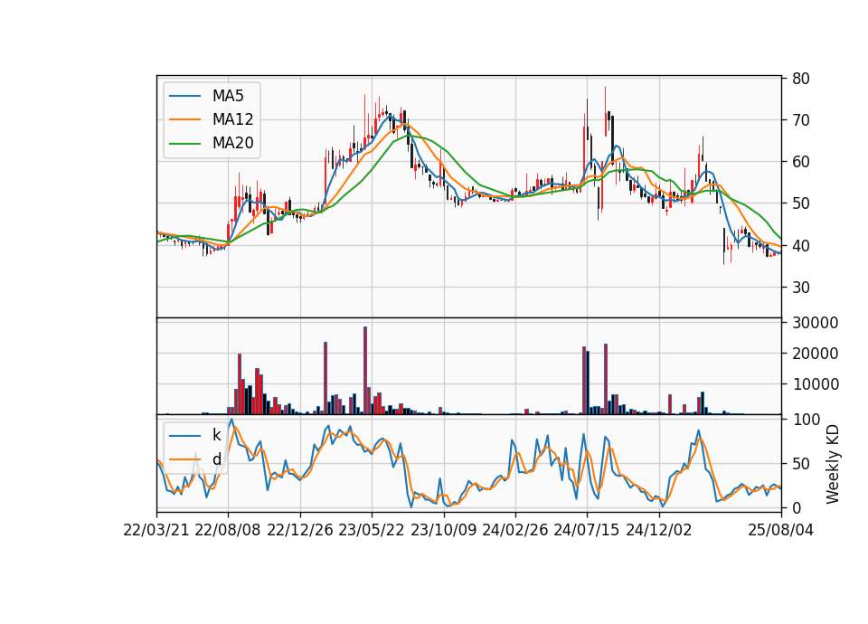Click the 22/08/08 date label
Viewport: 868px width, 624px height.
pos(228,530)
